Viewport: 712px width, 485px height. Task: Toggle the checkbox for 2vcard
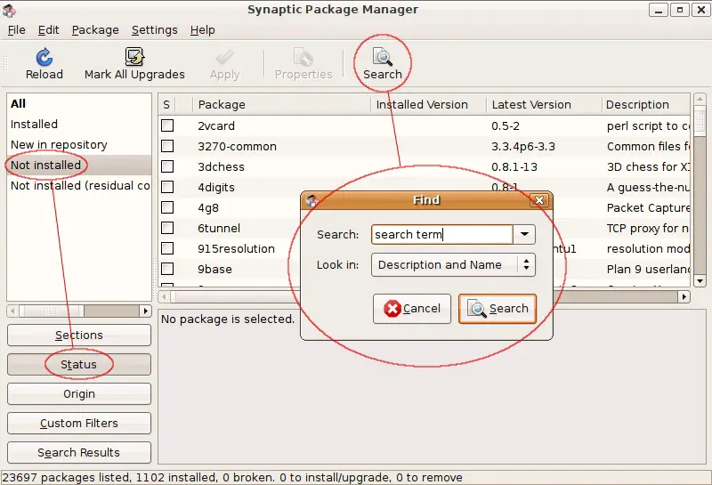167,125
